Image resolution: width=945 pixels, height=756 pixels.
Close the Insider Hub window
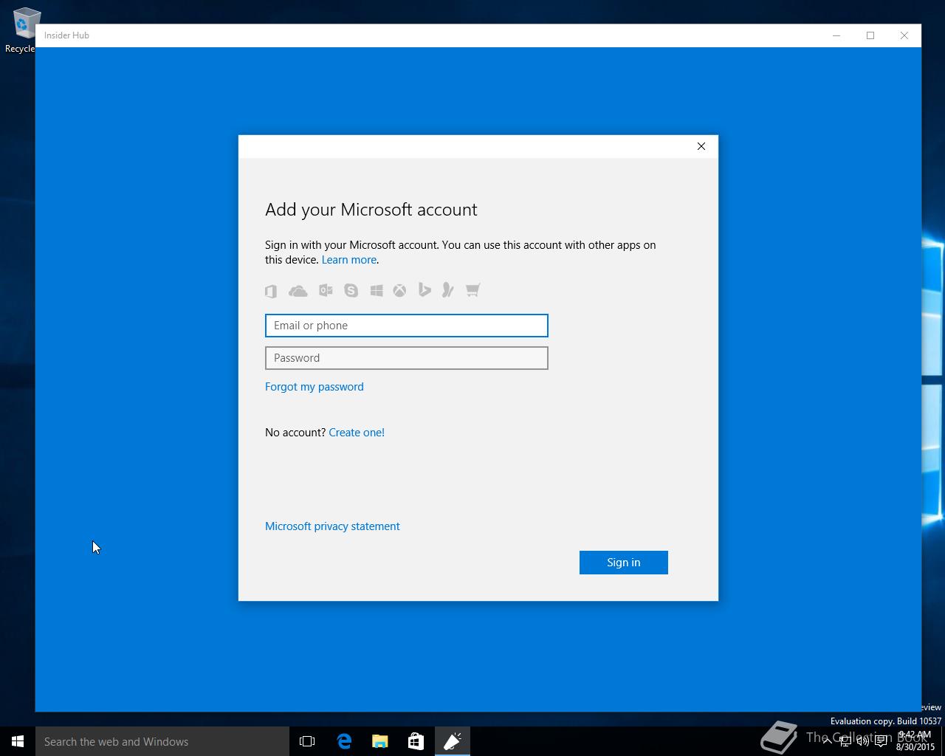904,35
